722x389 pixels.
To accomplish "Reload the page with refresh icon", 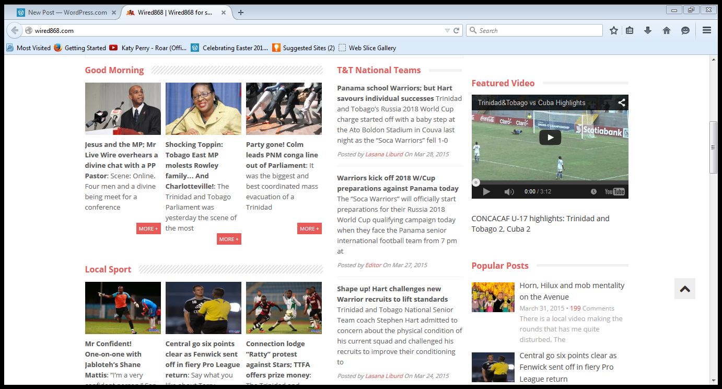I will [x=456, y=31].
